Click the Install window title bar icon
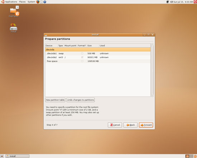This screenshot has height=158, width=197. pyautogui.click(x=46, y=35)
